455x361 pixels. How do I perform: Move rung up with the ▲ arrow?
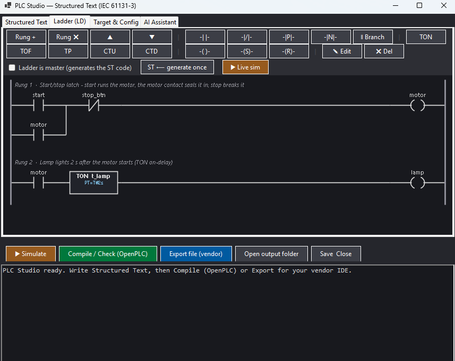(x=110, y=37)
